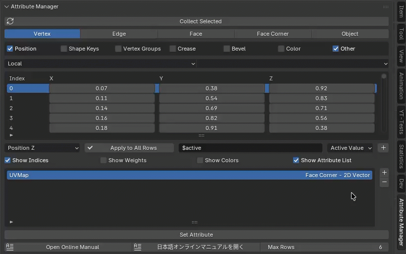
Task: Open the Position Z attribute dropdown
Action: [x=43, y=148]
